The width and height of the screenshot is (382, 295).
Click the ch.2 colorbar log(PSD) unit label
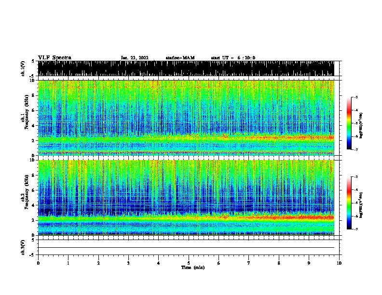pos(361,205)
